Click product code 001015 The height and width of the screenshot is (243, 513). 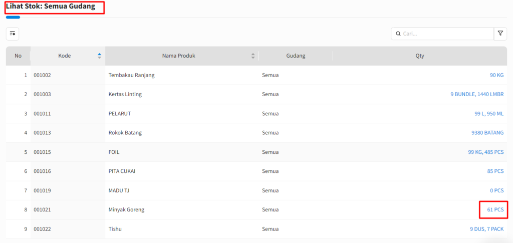(x=42, y=152)
